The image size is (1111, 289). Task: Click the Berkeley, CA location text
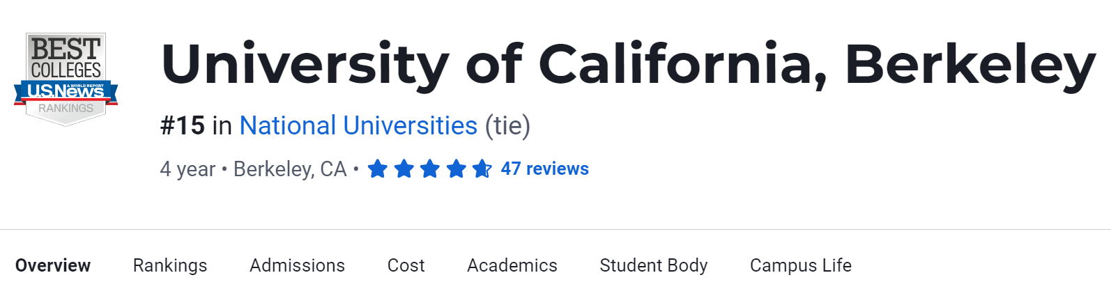(x=289, y=169)
